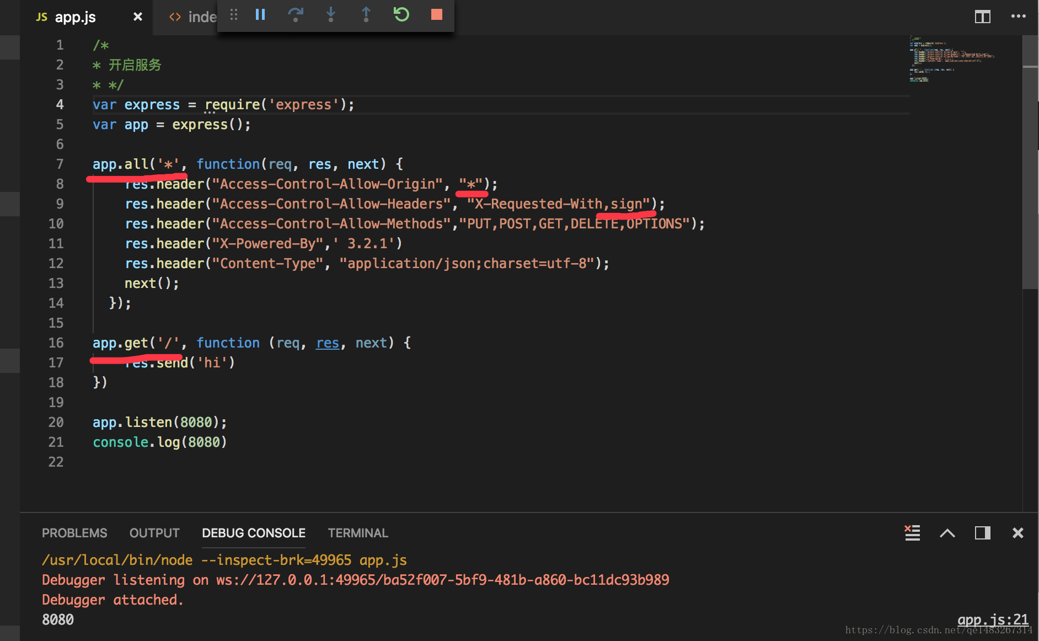Click var app = express() on line 5
The width and height of the screenshot is (1039, 641).
tap(172, 124)
